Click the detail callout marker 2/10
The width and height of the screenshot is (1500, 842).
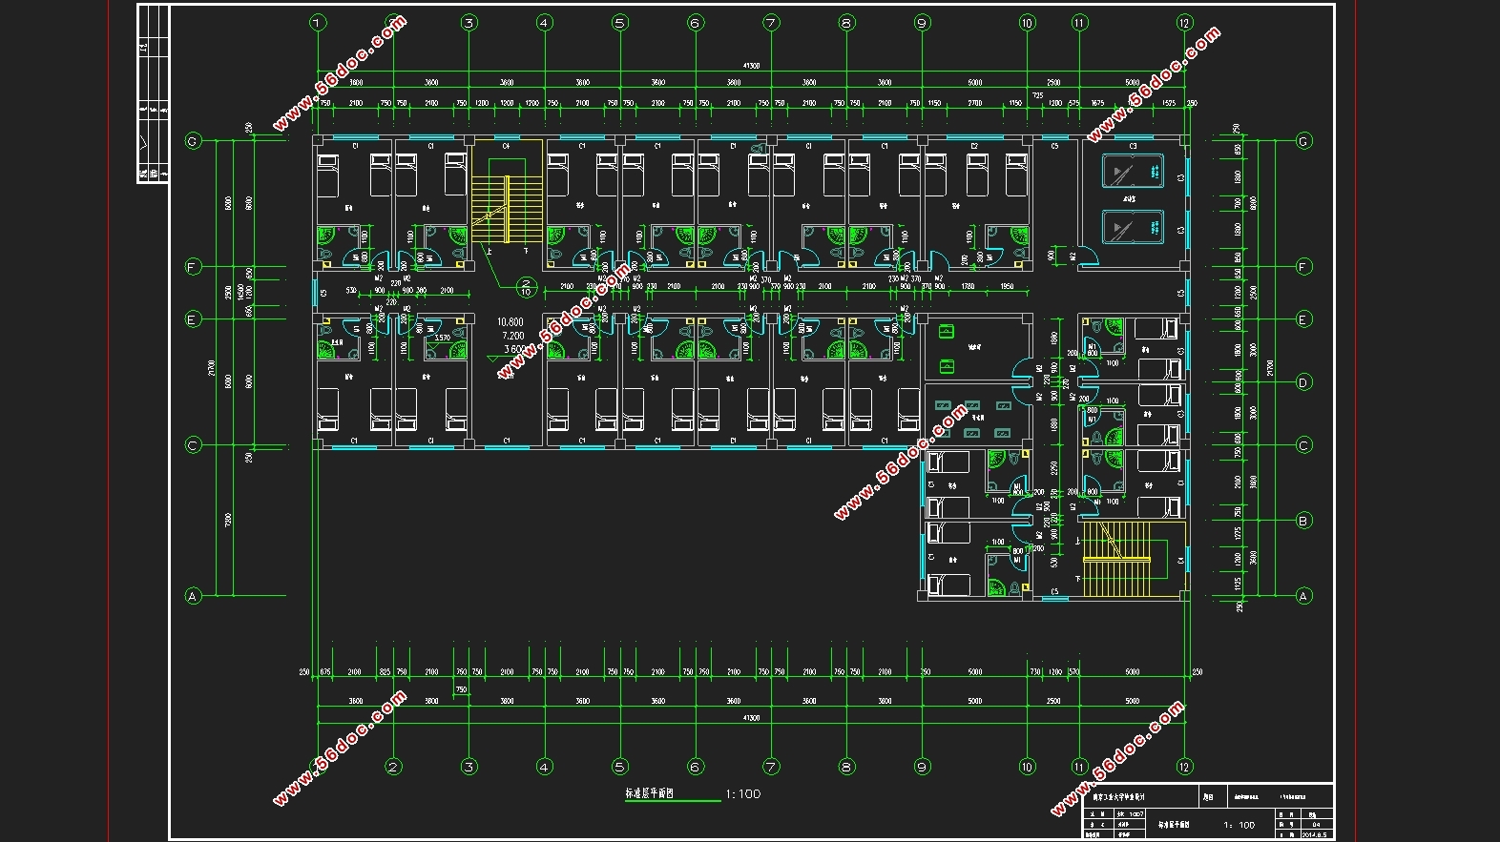[x=526, y=286]
